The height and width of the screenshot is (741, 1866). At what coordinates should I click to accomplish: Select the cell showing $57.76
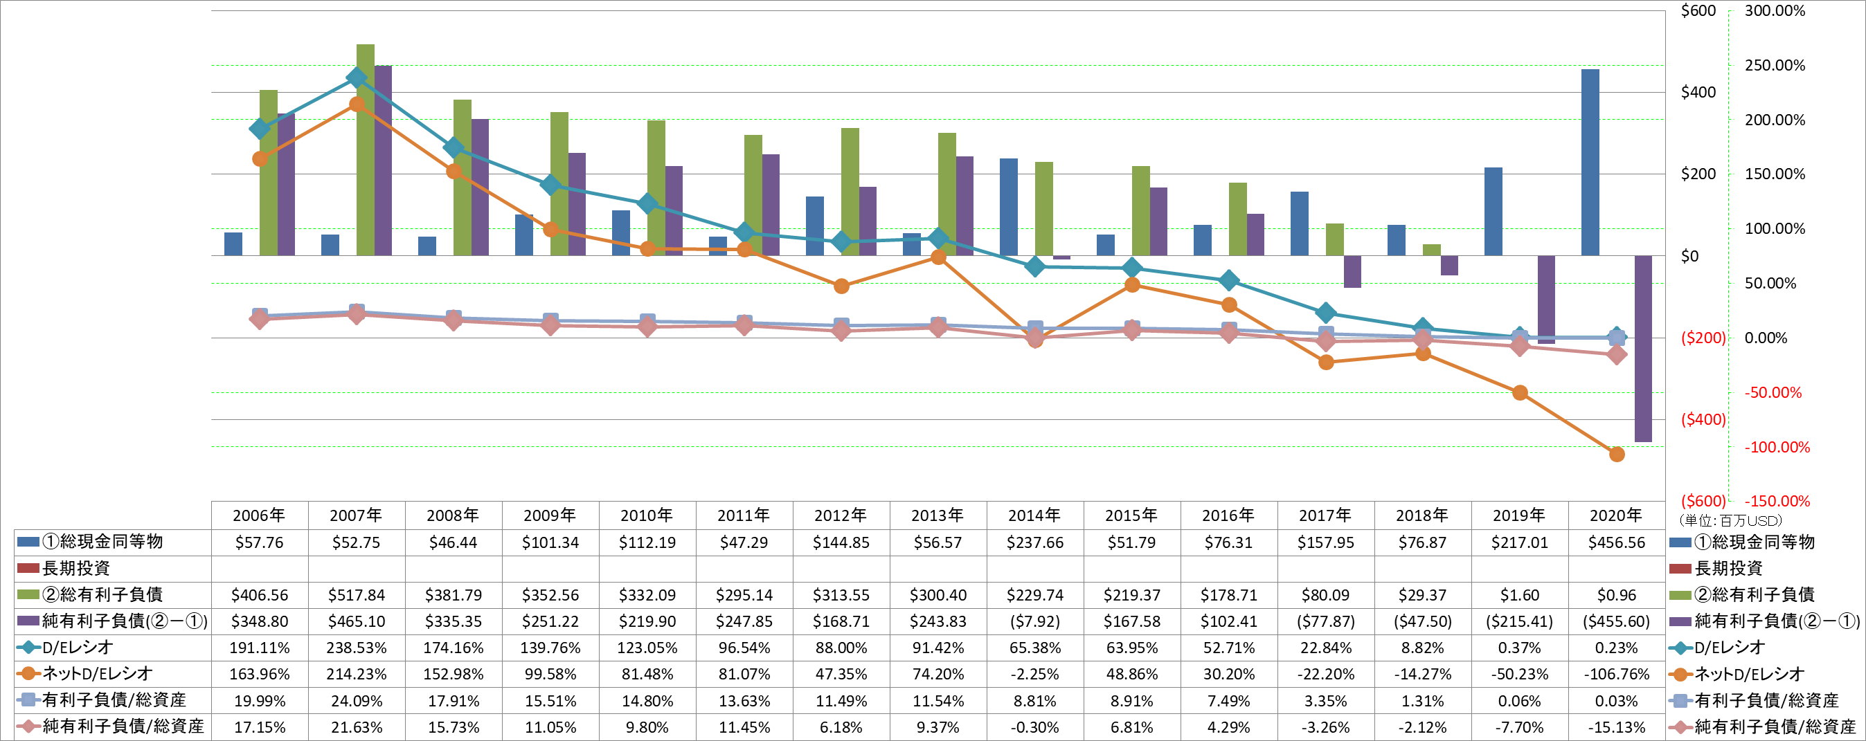point(260,542)
